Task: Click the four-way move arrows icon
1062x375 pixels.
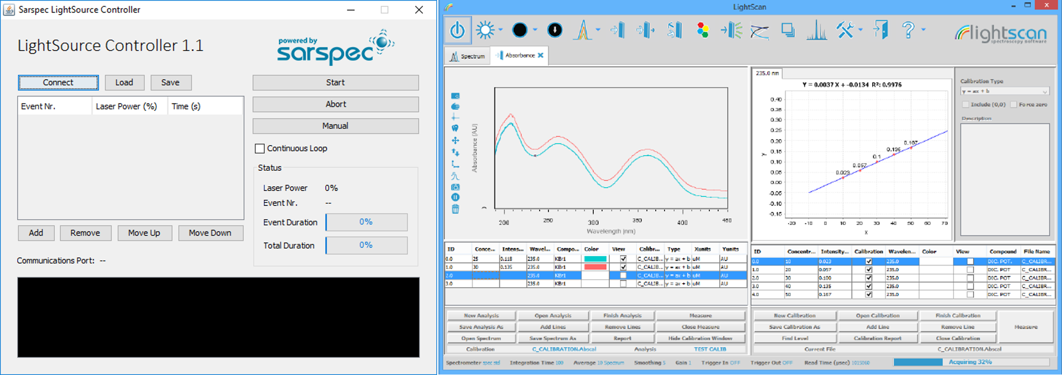Action: click(x=455, y=141)
